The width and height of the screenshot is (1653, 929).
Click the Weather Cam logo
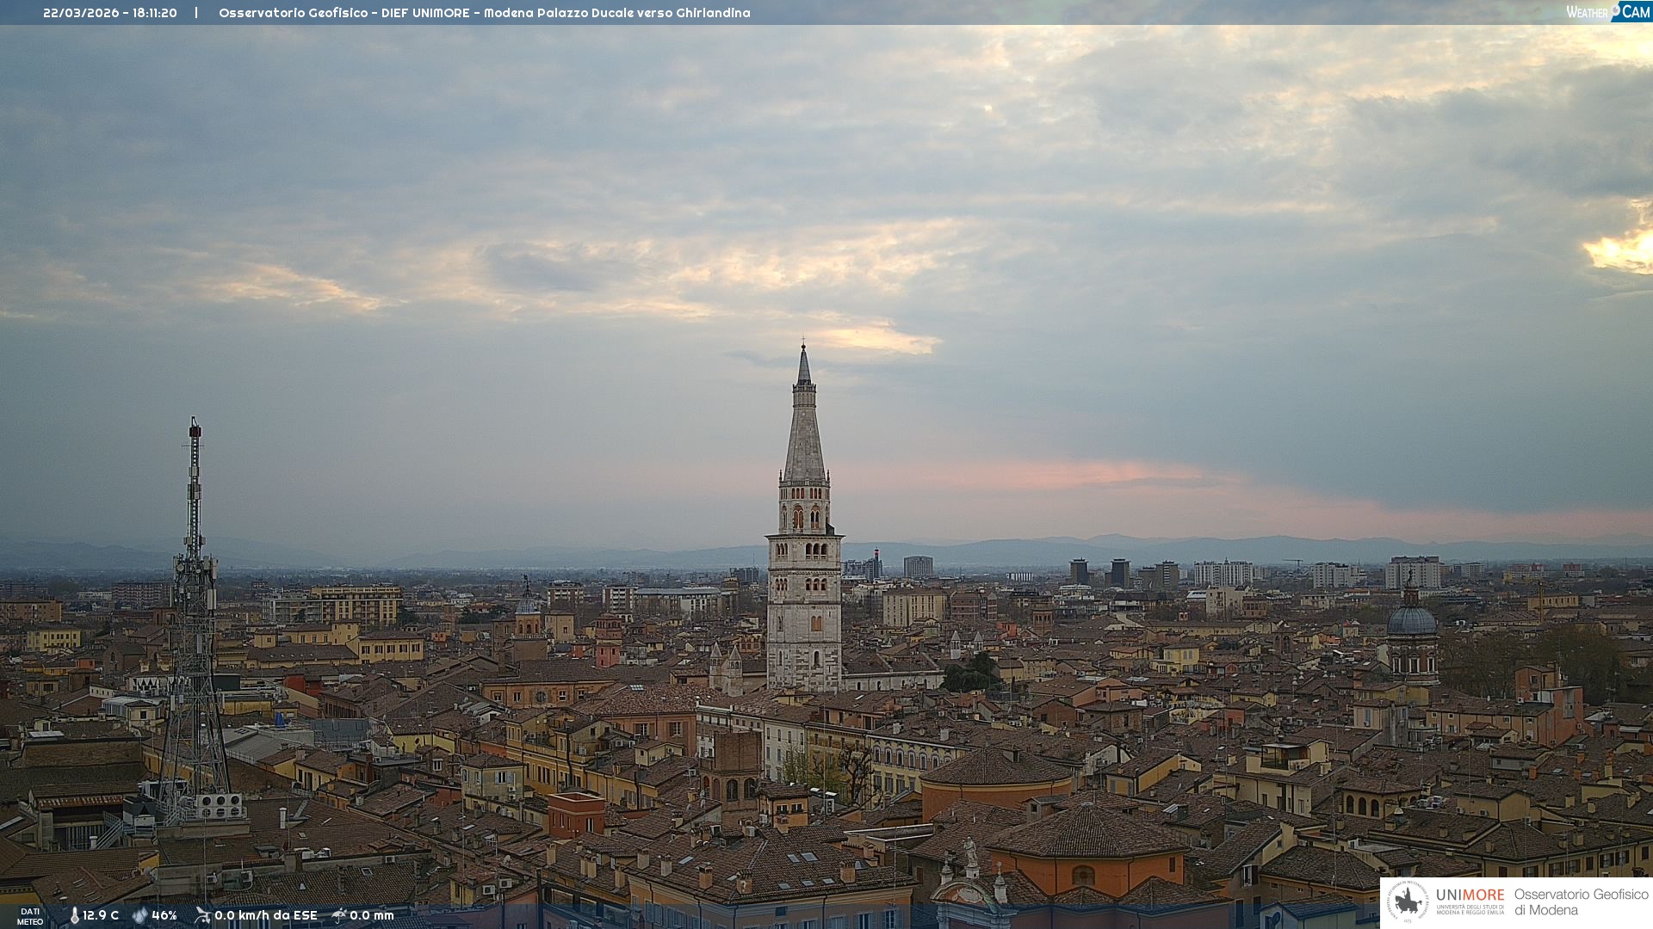[x=1608, y=12]
